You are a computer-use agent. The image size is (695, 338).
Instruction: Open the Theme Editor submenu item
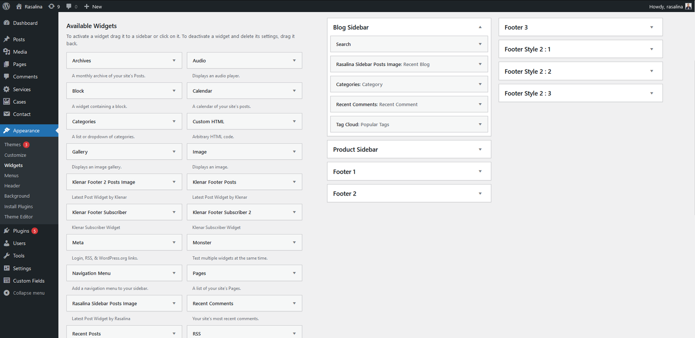point(19,217)
